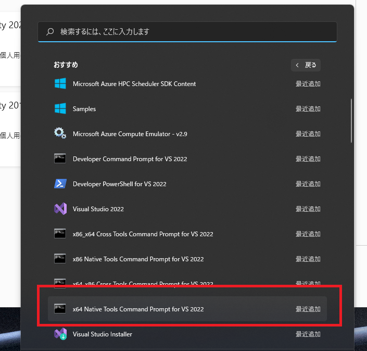Launch Azure Compute Emulator gear icon
The image size is (367, 351).
pos(60,133)
